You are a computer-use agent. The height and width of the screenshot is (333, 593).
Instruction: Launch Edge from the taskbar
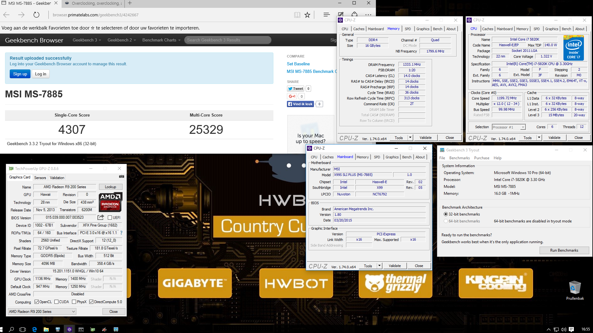coord(34,329)
